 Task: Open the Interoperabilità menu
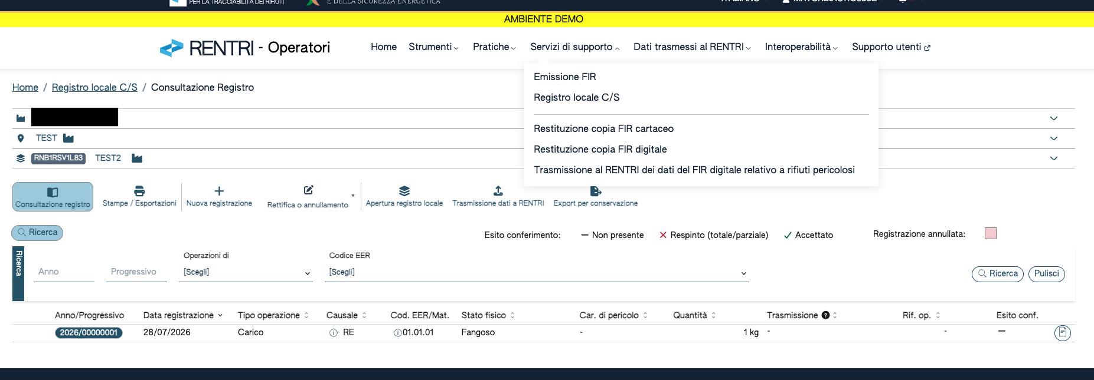[801, 47]
